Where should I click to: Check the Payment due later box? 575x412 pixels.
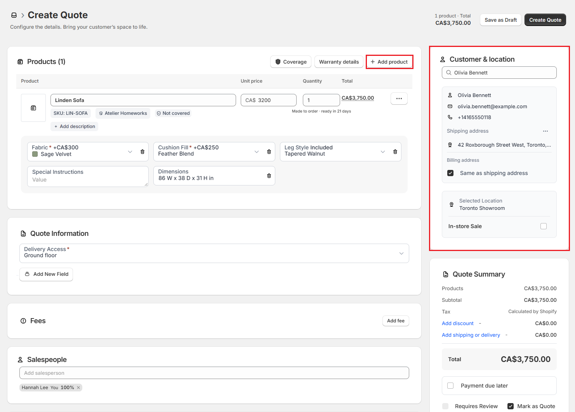pos(450,386)
